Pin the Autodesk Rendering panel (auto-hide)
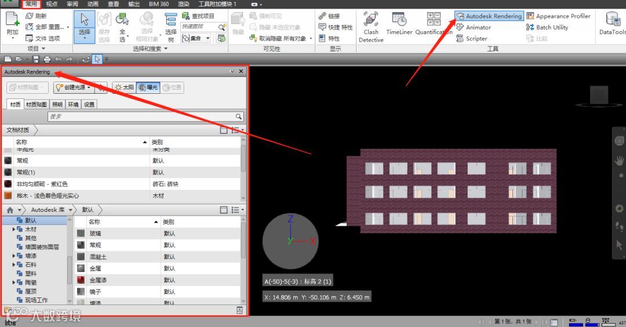 tap(231, 71)
